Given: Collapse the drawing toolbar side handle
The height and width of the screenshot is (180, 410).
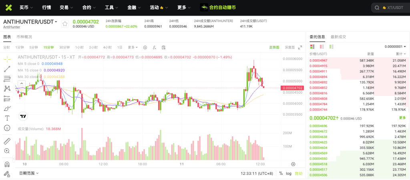Looking at the screenshot, I should coord(14,158).
